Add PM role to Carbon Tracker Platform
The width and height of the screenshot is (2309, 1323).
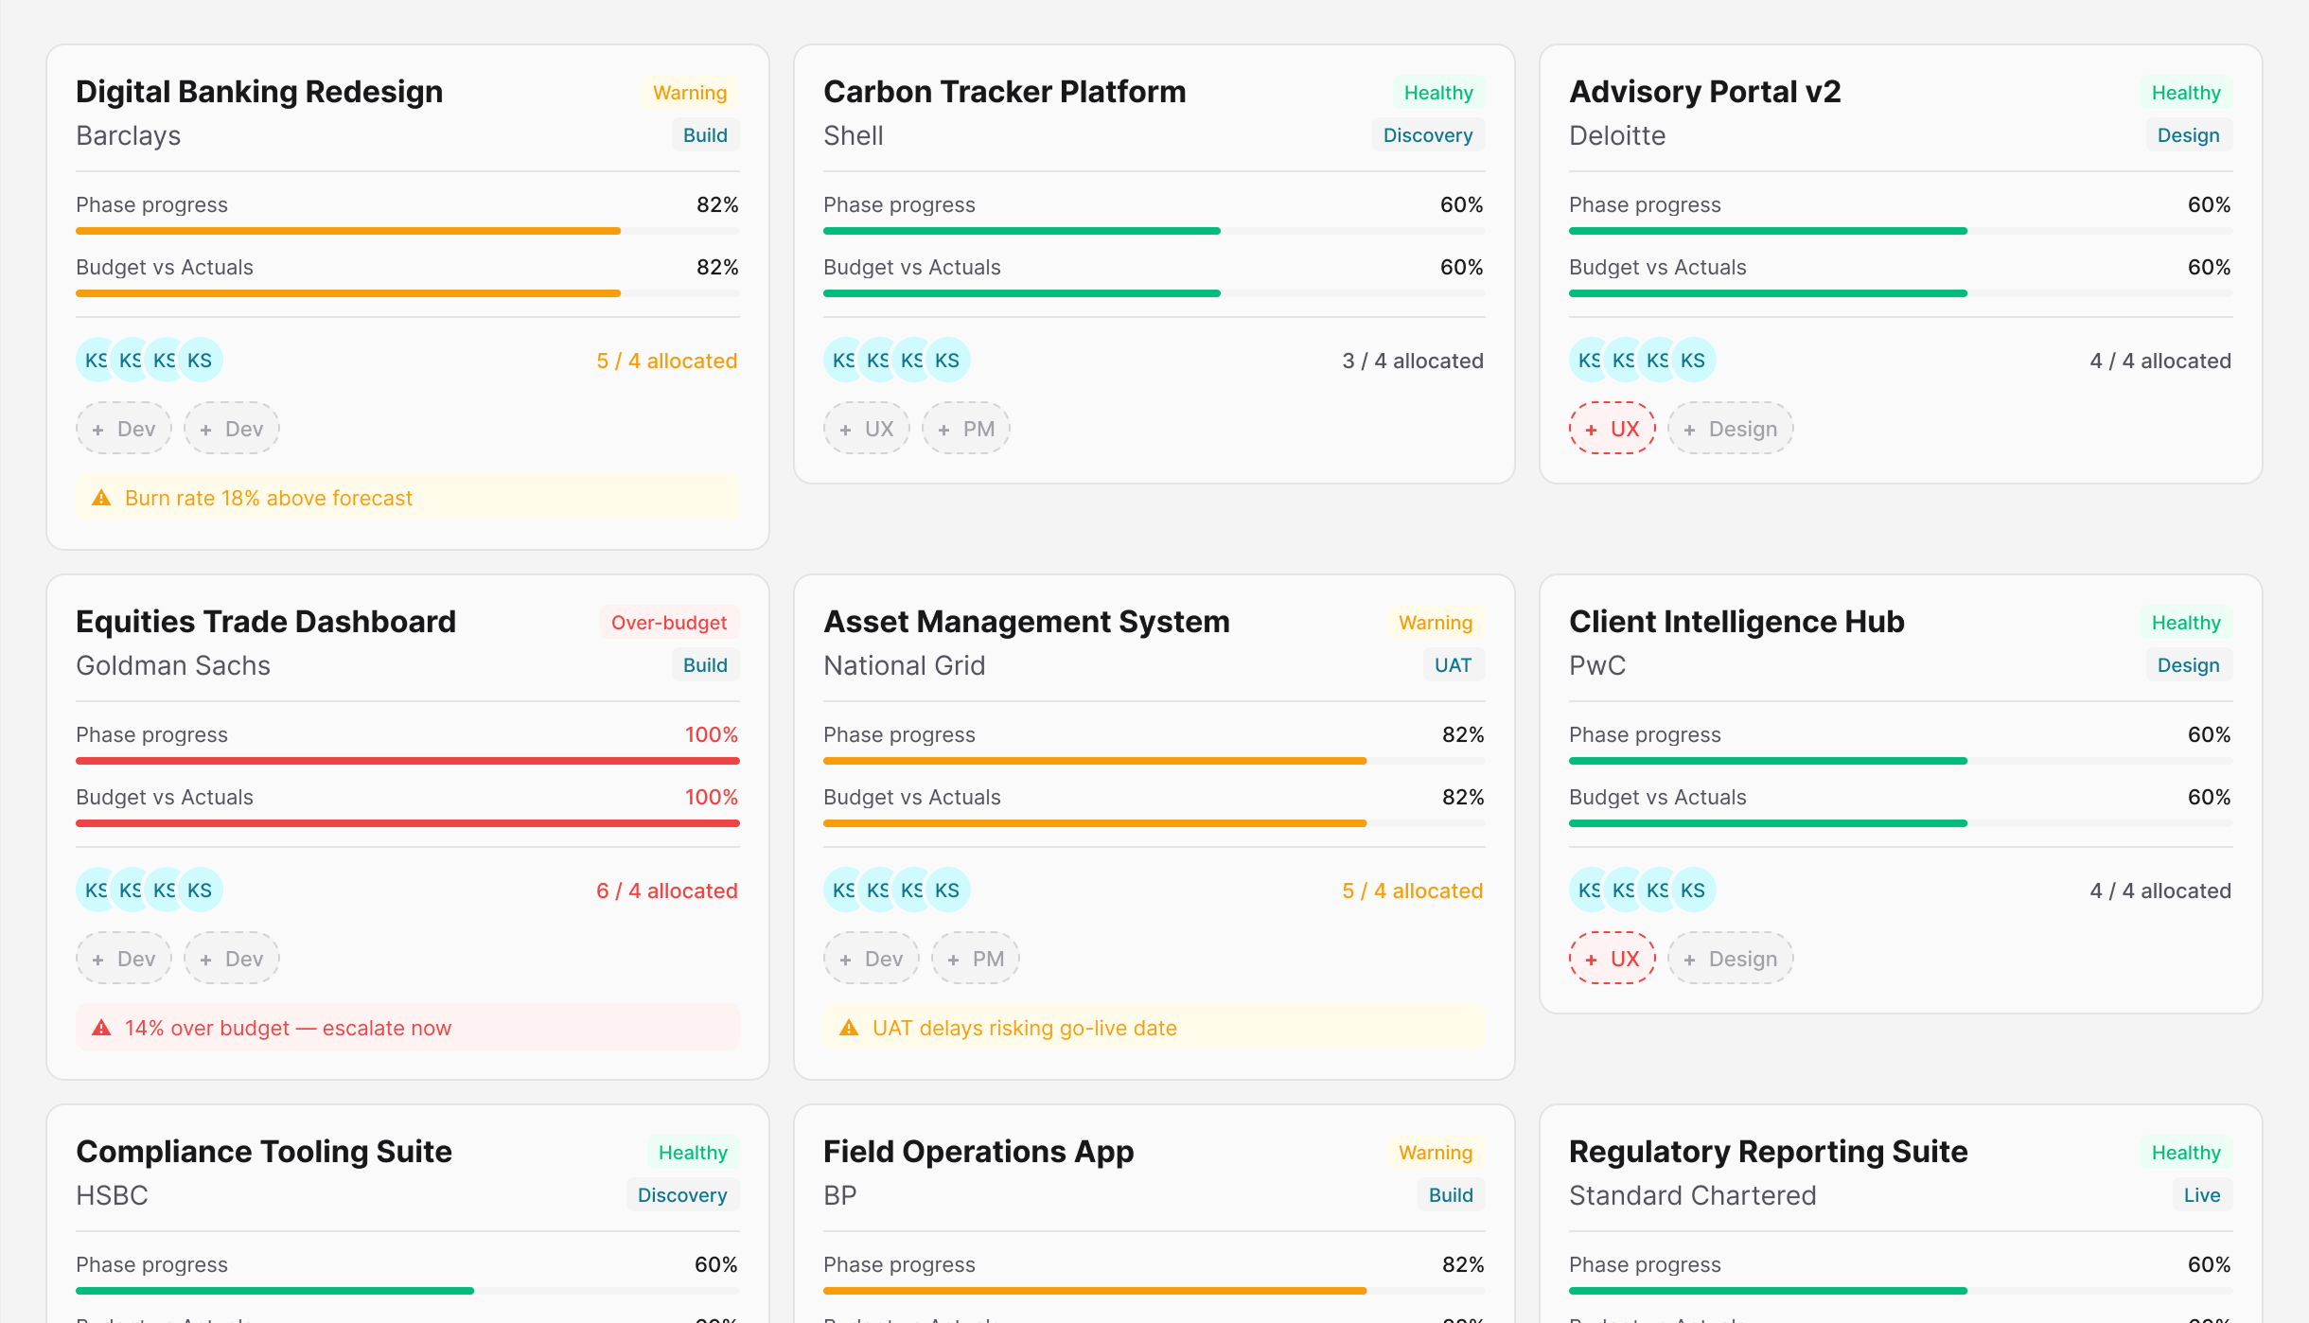pos(966,429)
